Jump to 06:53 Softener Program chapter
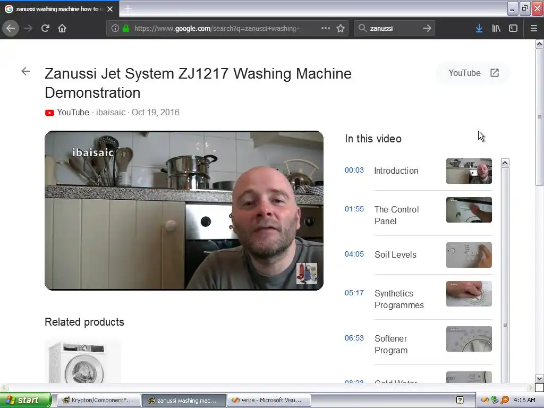544x408 pixels. click(354, 338)
